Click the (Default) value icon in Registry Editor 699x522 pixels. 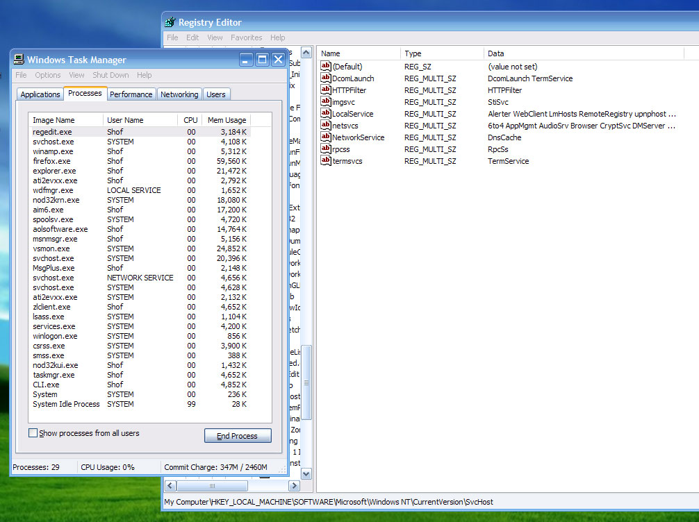tap(326, 66)
